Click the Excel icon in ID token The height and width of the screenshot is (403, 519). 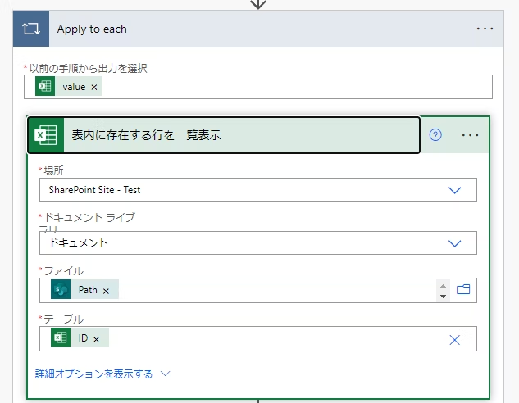tap(61, 337)
